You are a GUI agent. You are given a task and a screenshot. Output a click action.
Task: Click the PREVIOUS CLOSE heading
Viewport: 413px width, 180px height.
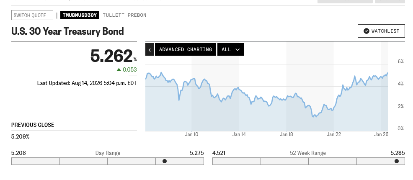tap(33, 125)
